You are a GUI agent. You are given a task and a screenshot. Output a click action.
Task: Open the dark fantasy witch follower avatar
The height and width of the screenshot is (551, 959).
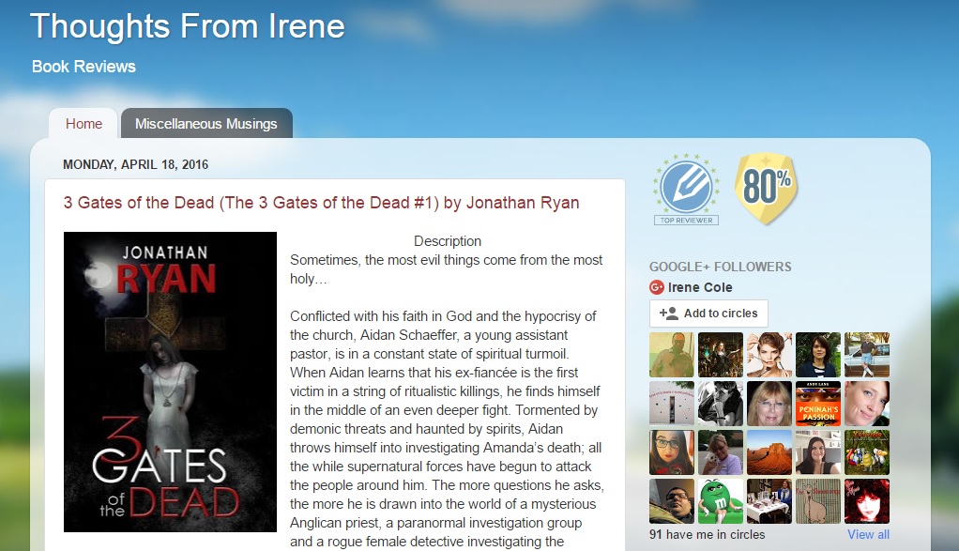click(x=721, y=355)
